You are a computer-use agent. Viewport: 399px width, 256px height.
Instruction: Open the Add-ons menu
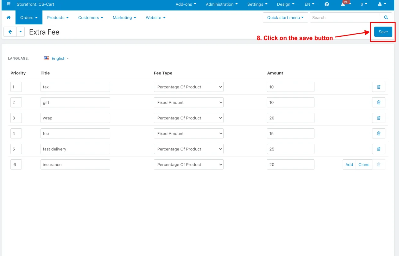(186, 4)
